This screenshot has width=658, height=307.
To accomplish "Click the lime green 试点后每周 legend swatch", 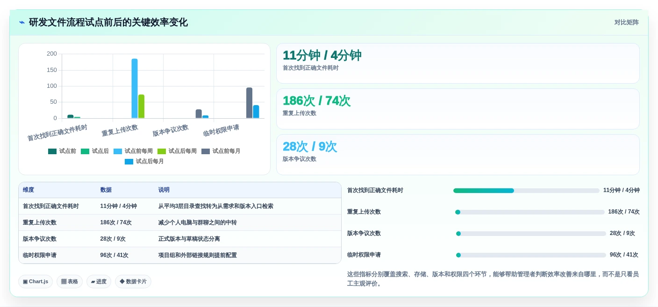I will click(x=162, y=151).
